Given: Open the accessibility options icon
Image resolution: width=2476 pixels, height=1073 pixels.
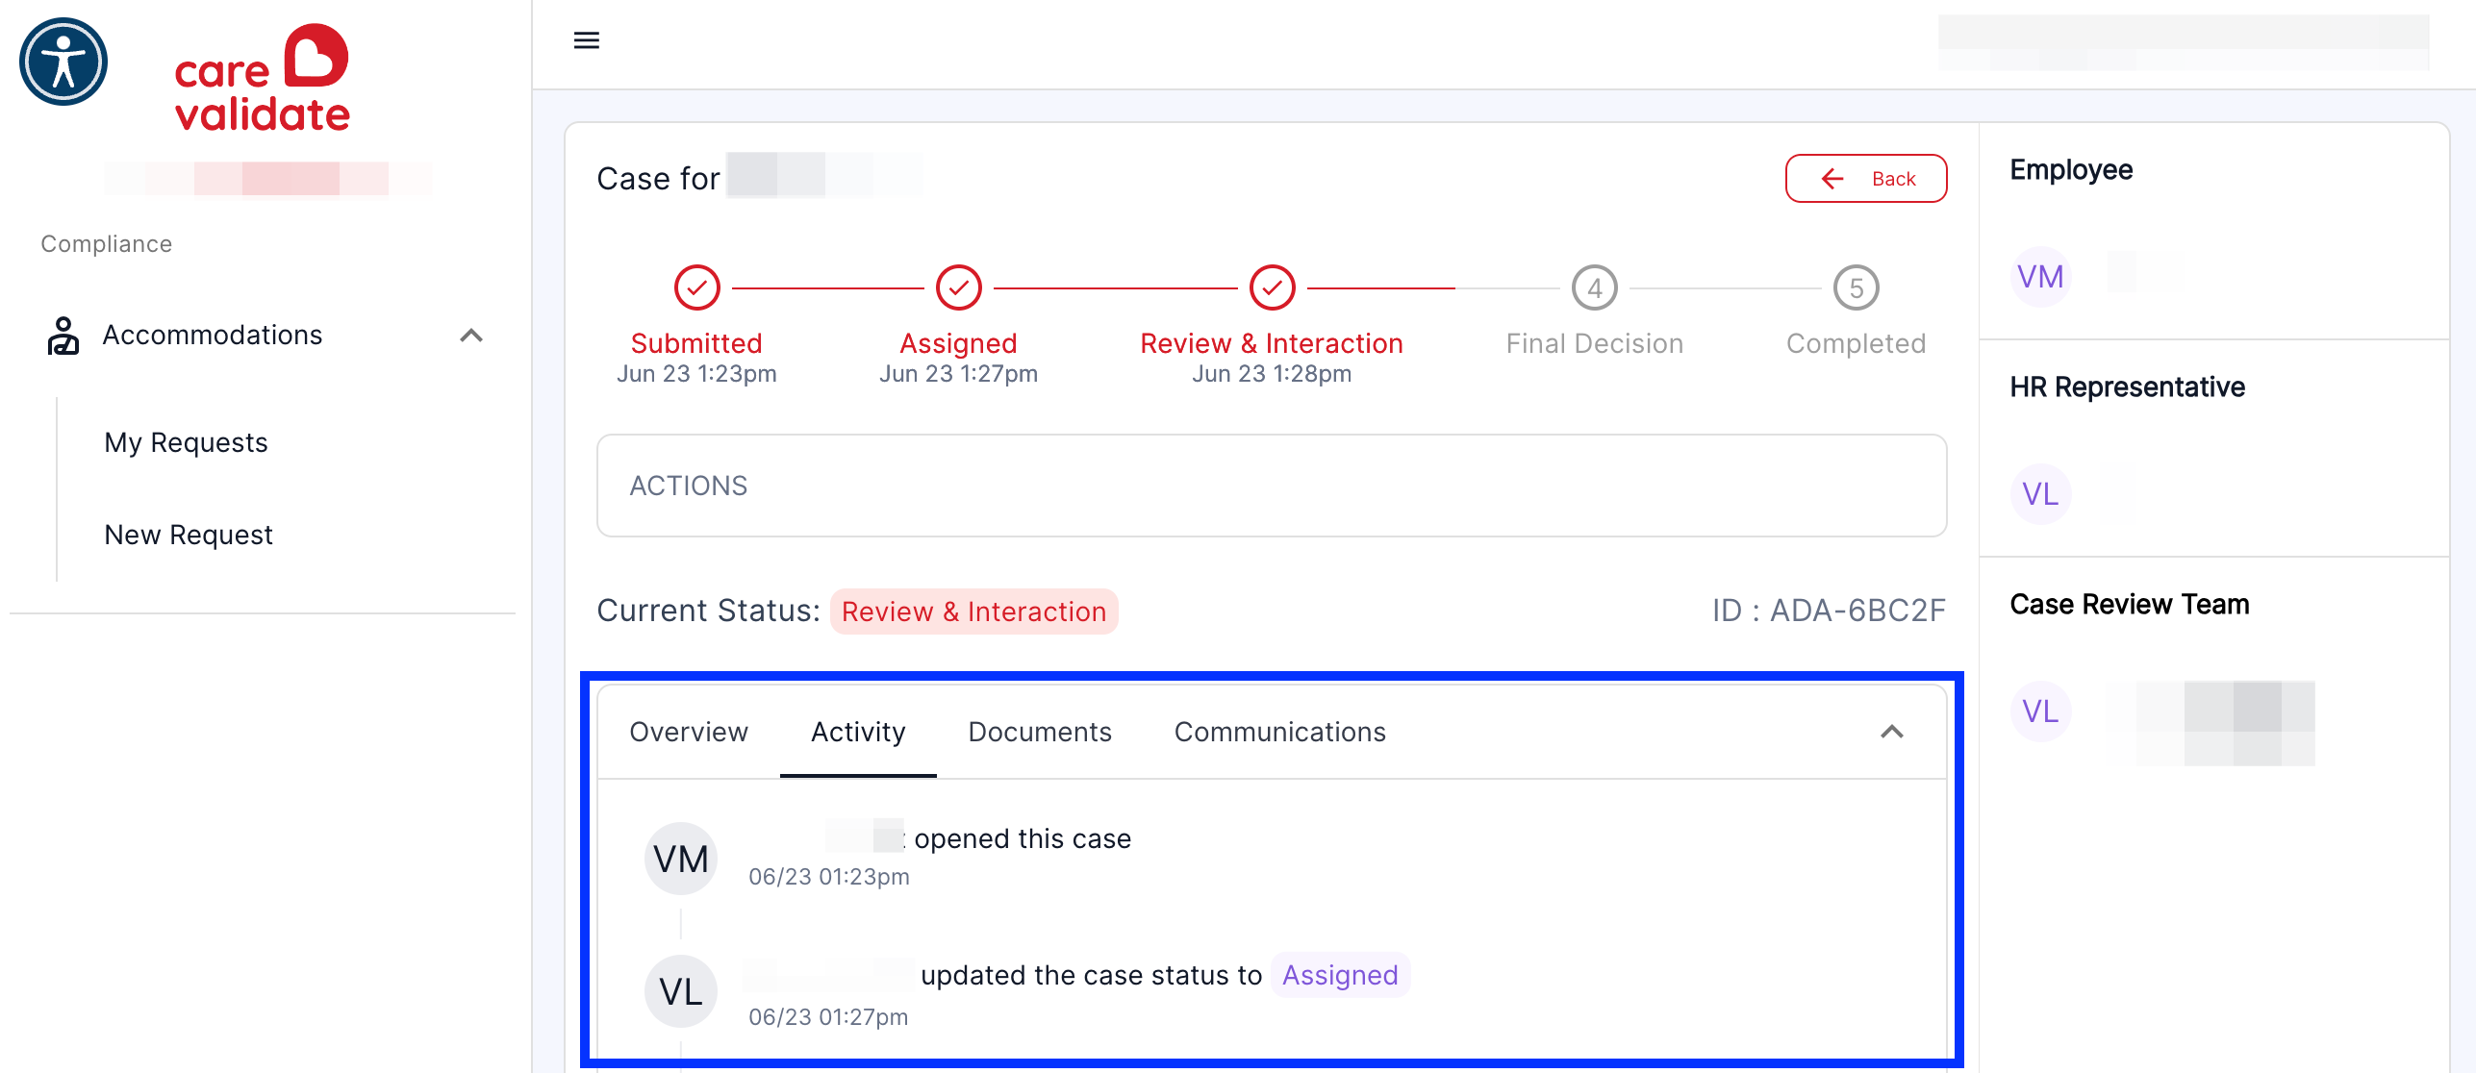Looking at the screenshot, I should pos(63,62).
